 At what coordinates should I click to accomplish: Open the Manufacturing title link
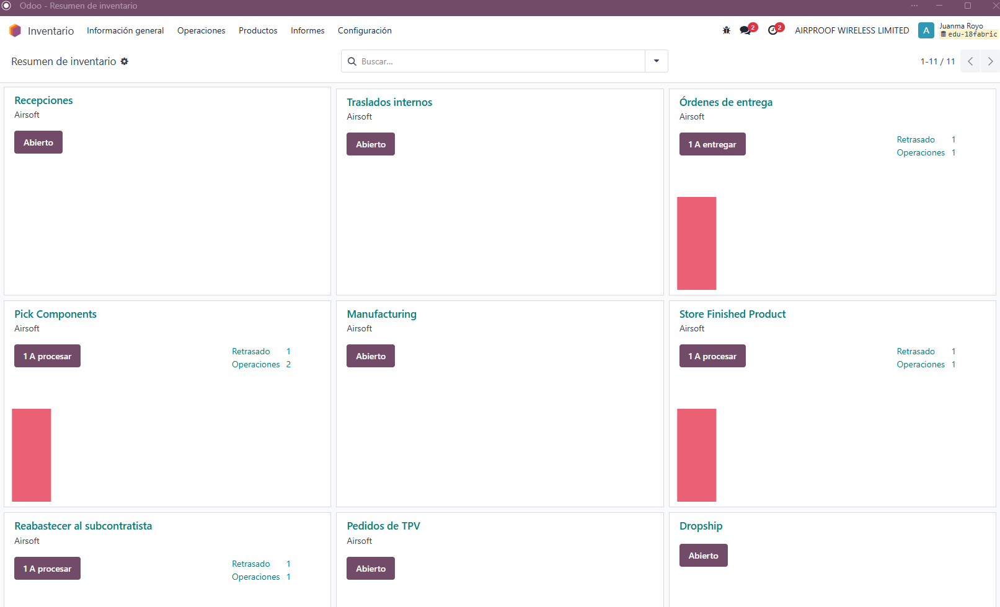381,314
